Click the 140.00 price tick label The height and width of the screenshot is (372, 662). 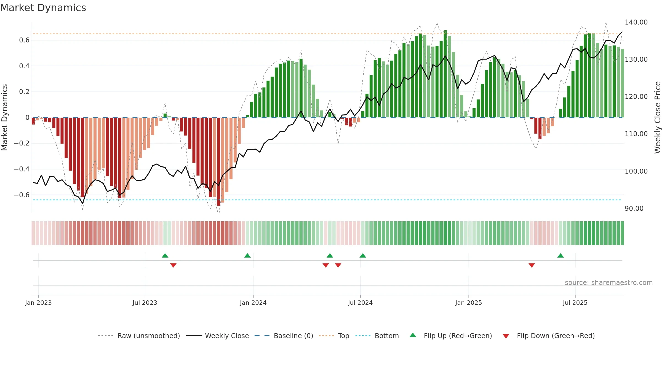point(636,22)
